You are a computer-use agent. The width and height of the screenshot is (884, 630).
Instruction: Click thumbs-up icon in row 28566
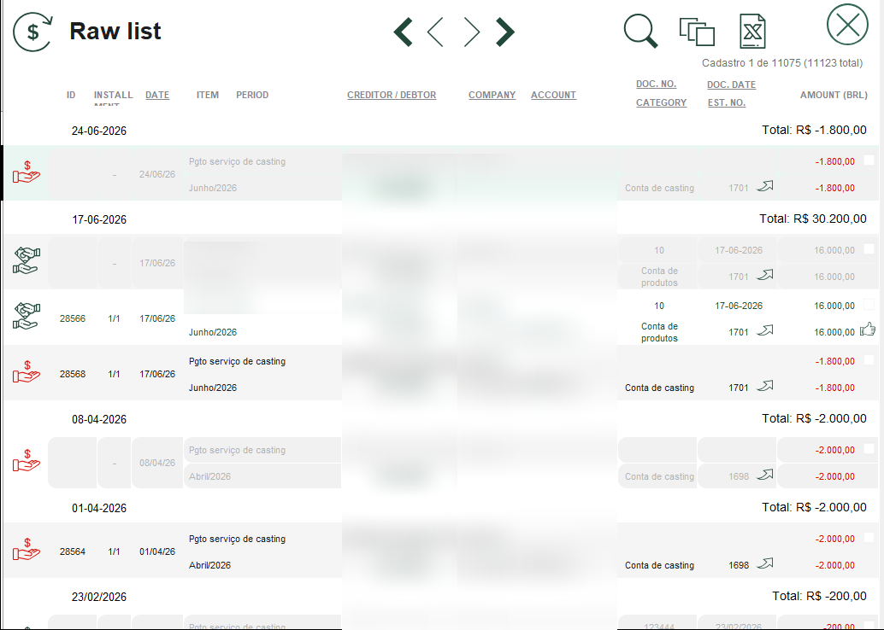tap(868, 330)
